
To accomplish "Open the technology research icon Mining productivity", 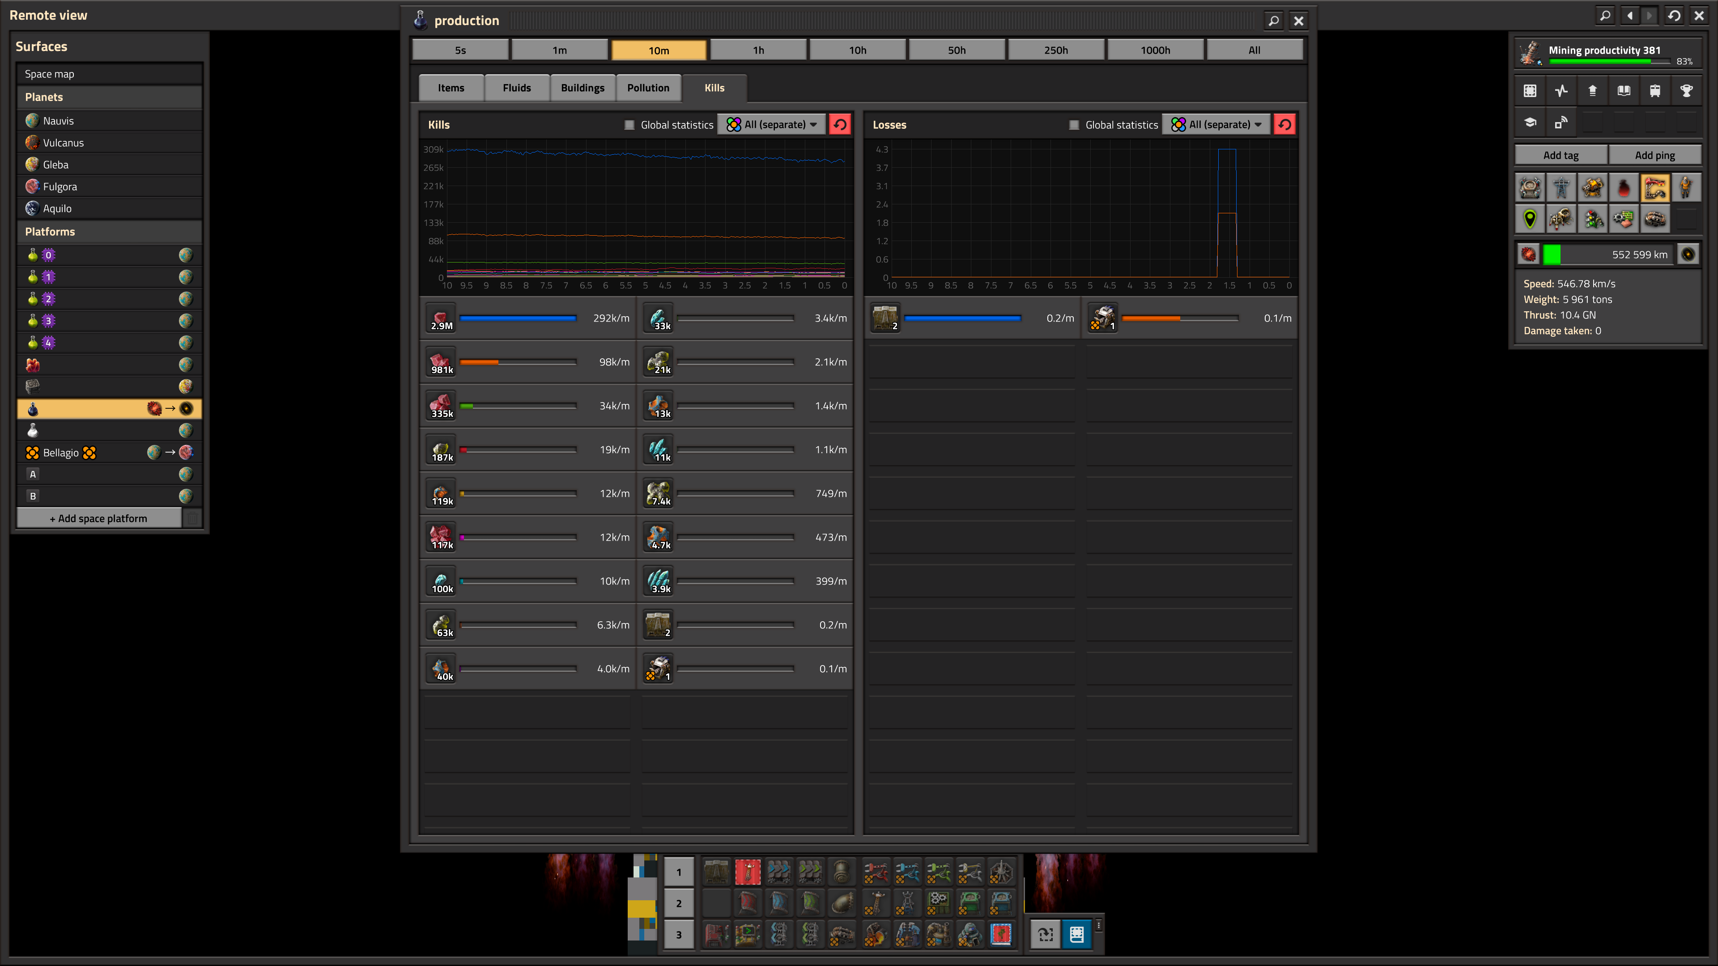I will click(x=1530, y=53).
